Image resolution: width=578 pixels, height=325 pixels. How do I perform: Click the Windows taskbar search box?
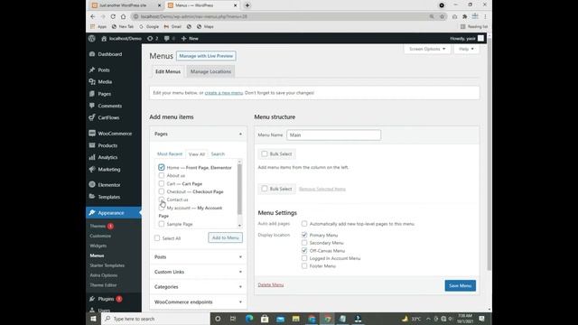click(155, 319)
